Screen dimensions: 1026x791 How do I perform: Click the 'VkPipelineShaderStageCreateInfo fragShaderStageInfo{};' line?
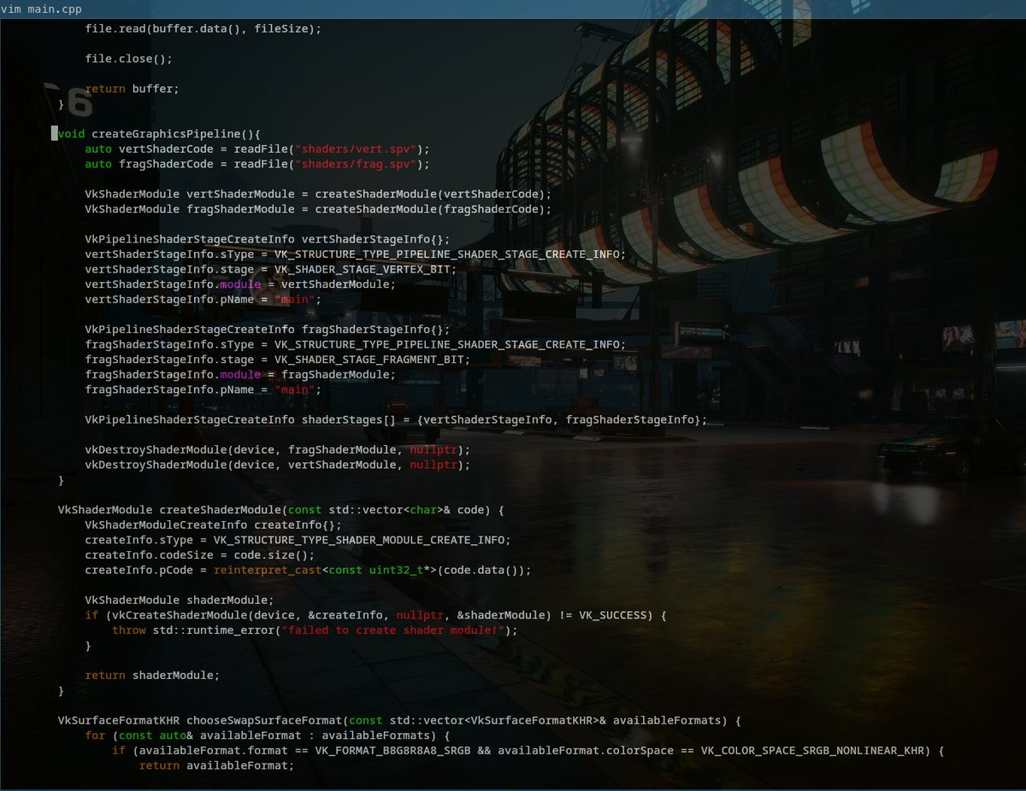(x=268, y=330)
